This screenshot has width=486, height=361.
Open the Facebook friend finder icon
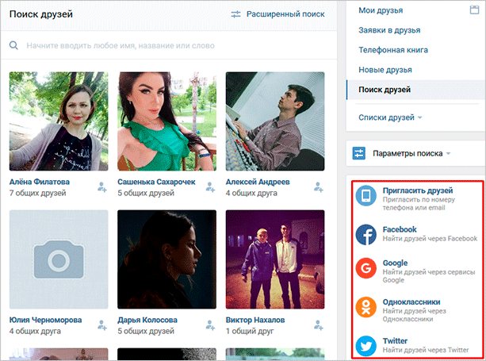366,235
